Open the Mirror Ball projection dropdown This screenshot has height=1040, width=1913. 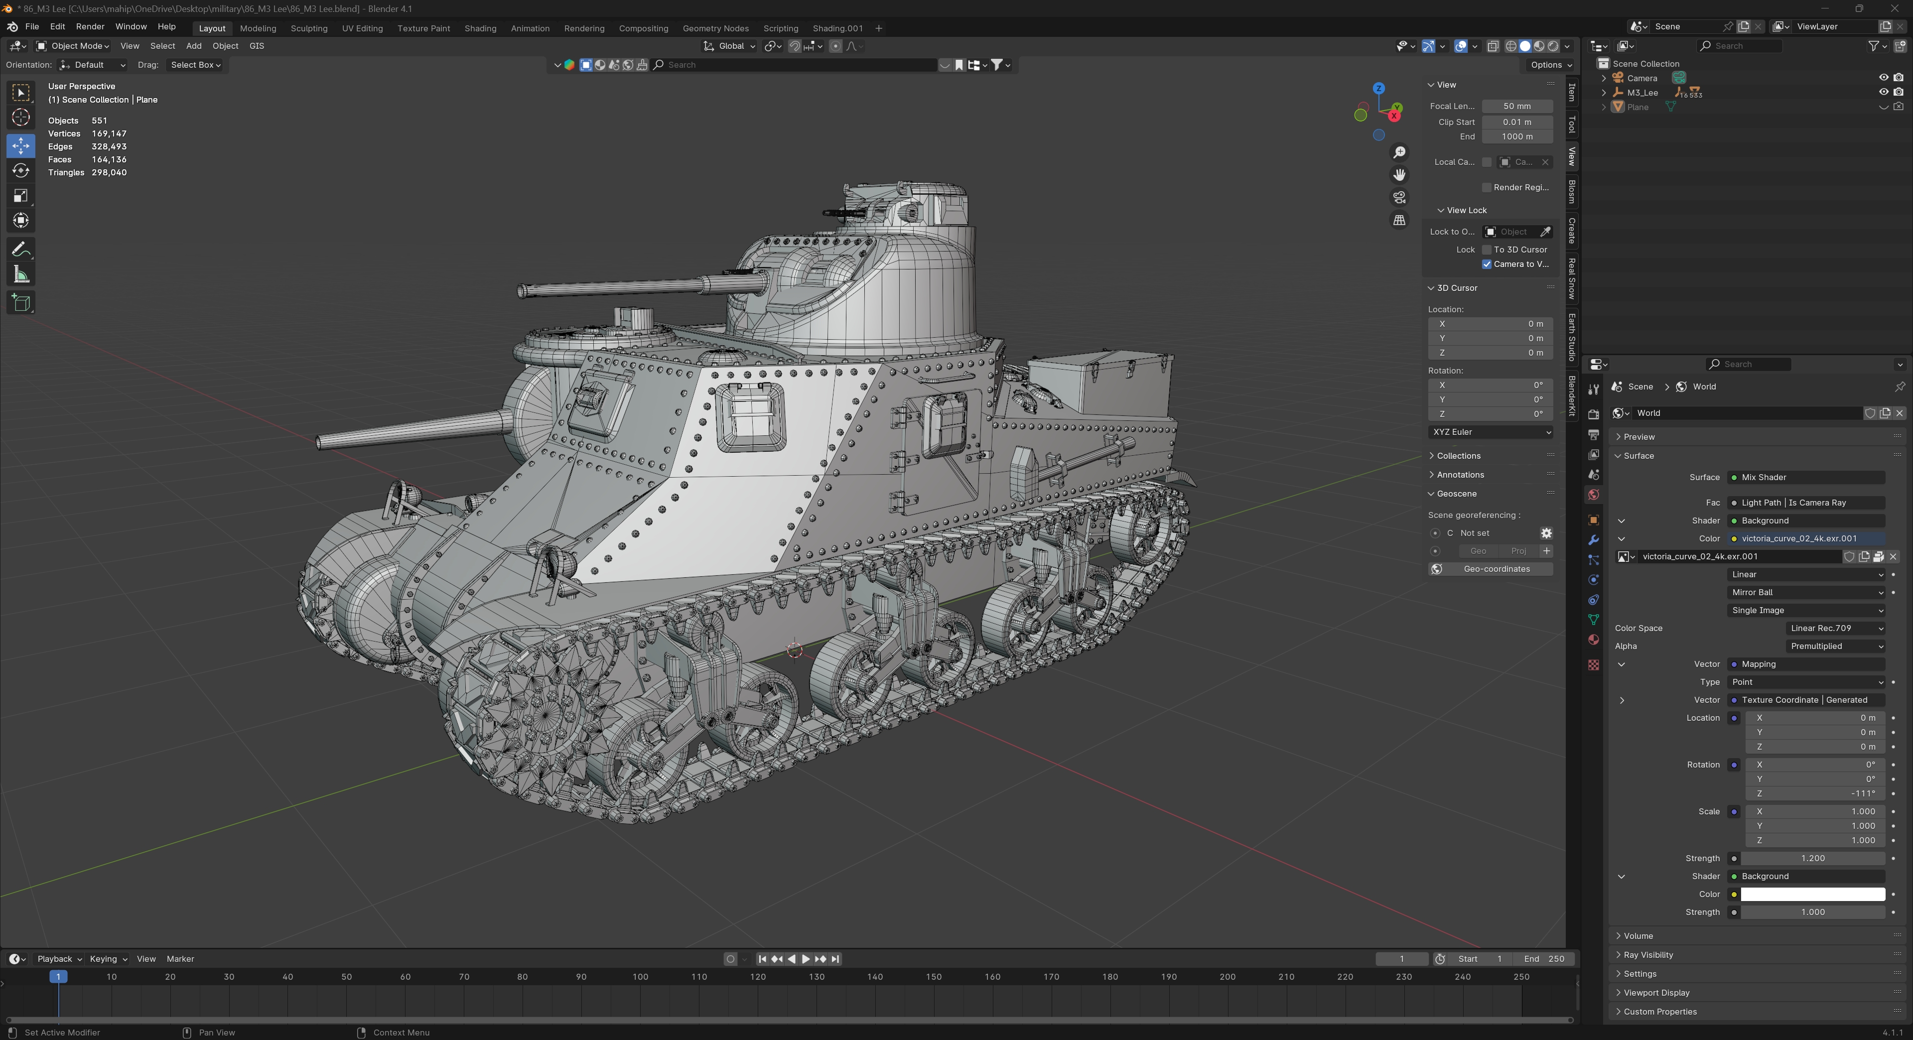1805,592
